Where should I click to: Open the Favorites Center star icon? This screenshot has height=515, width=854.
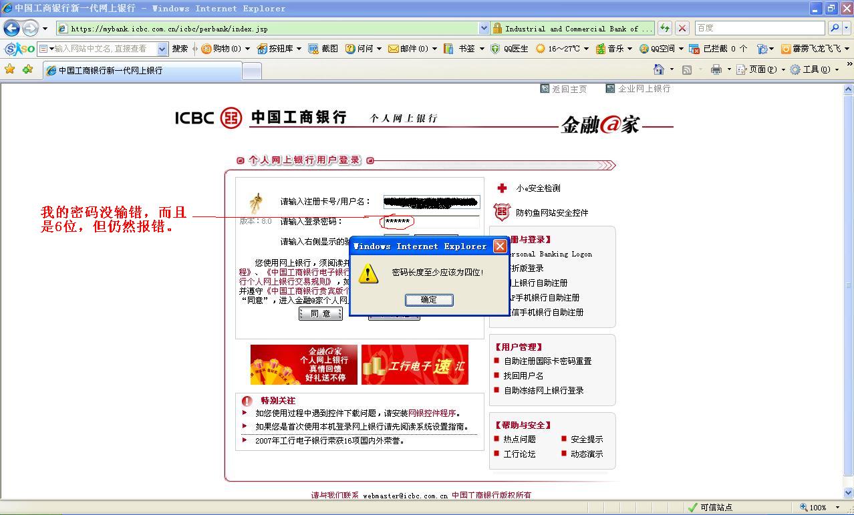[x=9, y=69]
